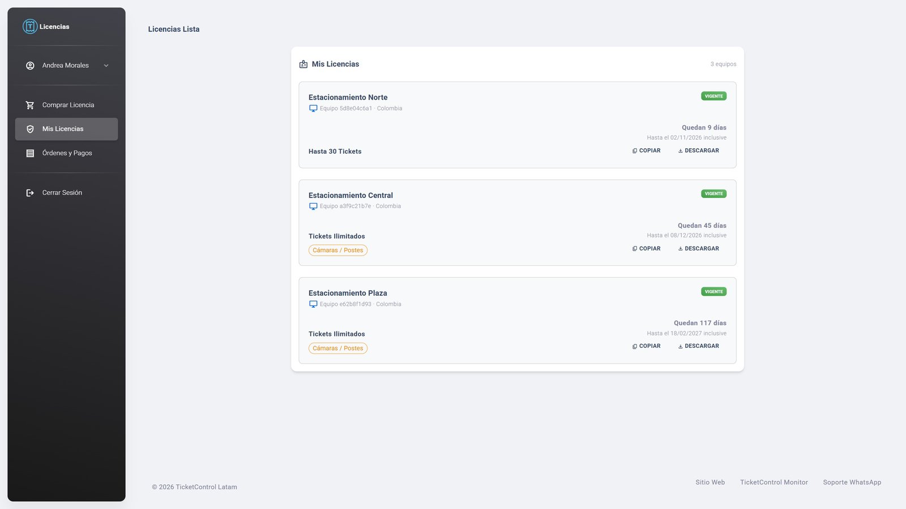This screenshot has width=906, height=509.
Task: Click the Cámaras / Postes tag on Estacionamiento Central
Action: 338,251
